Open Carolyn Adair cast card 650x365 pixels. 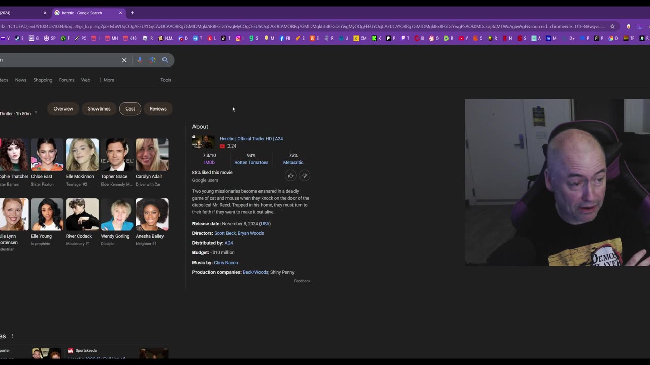[152, 162]
